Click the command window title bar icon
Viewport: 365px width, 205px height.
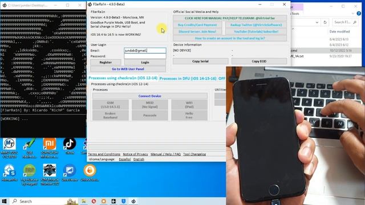[4, 5]
